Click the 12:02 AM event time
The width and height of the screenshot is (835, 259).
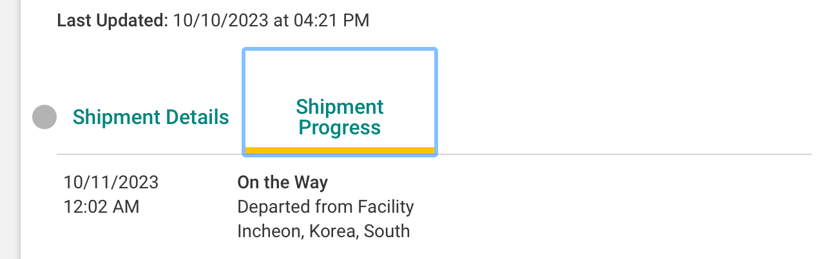tap(101, 207)
